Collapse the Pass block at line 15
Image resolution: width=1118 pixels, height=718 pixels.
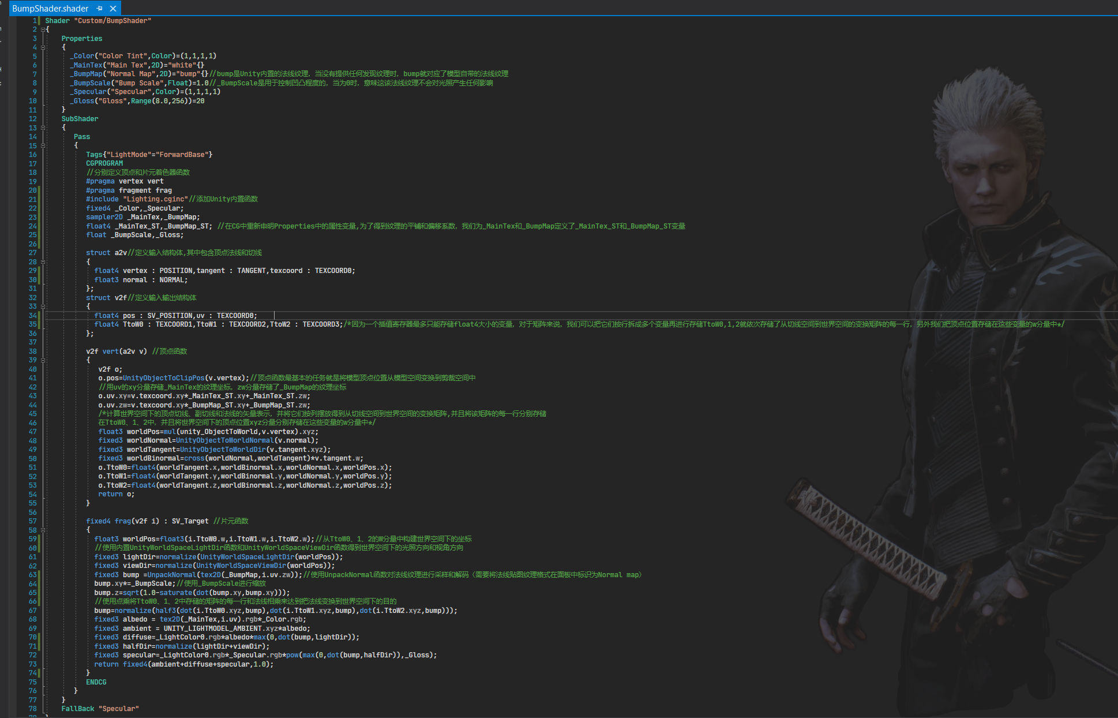coord(43,145)
